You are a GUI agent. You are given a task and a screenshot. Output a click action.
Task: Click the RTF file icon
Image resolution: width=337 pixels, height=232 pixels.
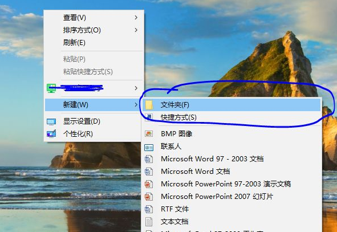pyautogui.click(x=149, y=209)
